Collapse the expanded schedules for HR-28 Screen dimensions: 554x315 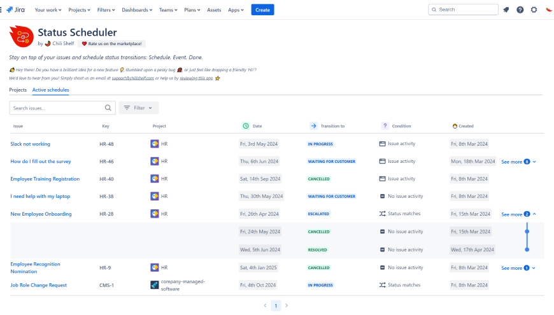[518, 214]
